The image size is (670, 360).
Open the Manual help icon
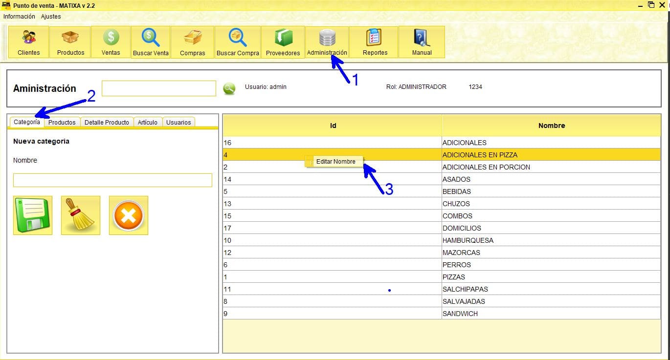point(421,42)
